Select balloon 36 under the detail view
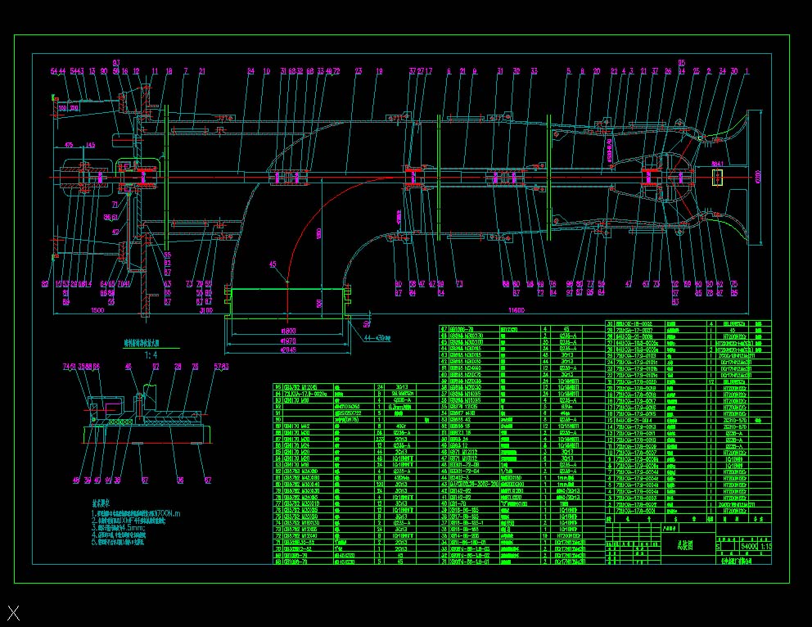Screen dimensions: 812x627 pyautogui.click(x=180, y=480)
